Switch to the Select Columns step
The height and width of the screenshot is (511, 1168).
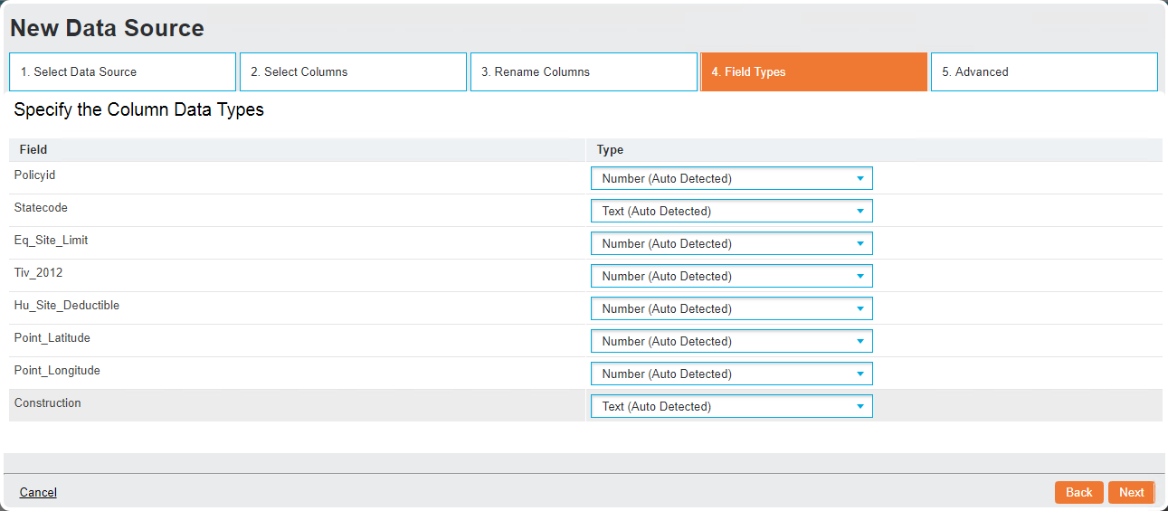click(353, 71)
